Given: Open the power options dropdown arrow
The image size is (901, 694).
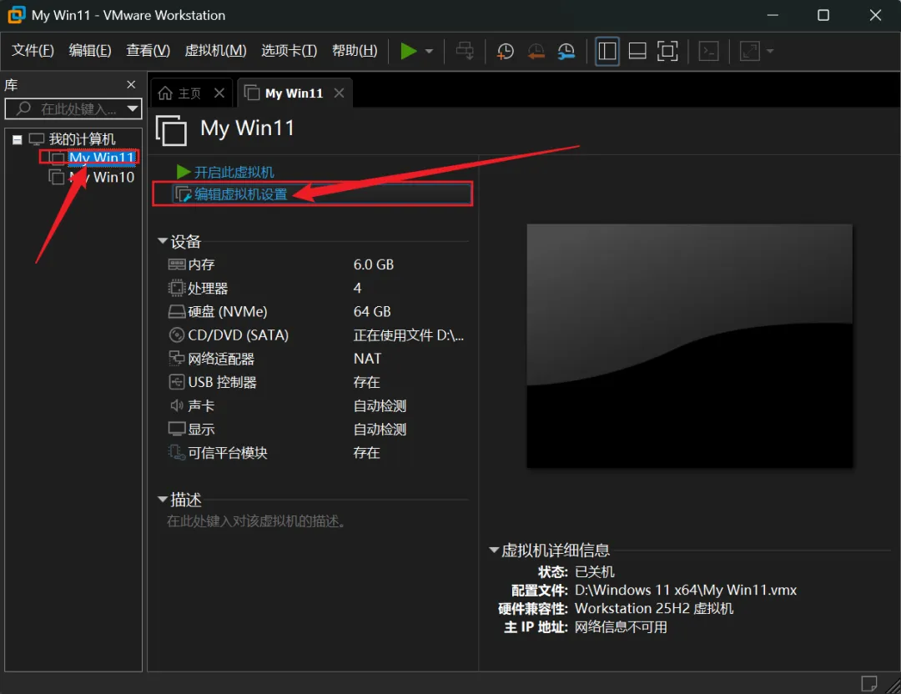Looking at the screenshot, I should pyautogui.click(x=429, y=51).
